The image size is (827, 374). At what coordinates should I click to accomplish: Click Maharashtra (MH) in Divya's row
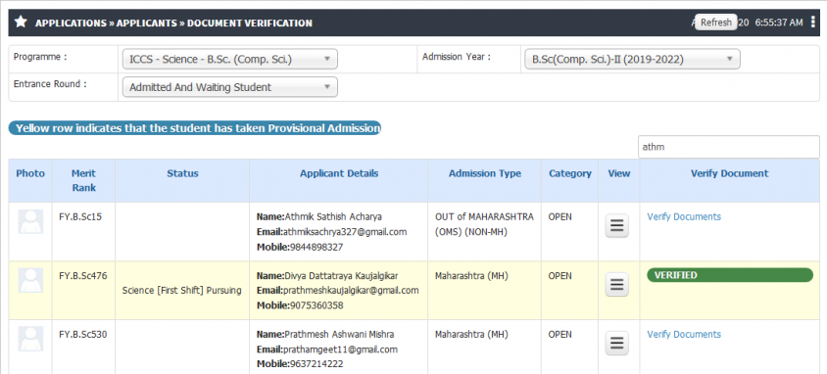click(471, 275)
